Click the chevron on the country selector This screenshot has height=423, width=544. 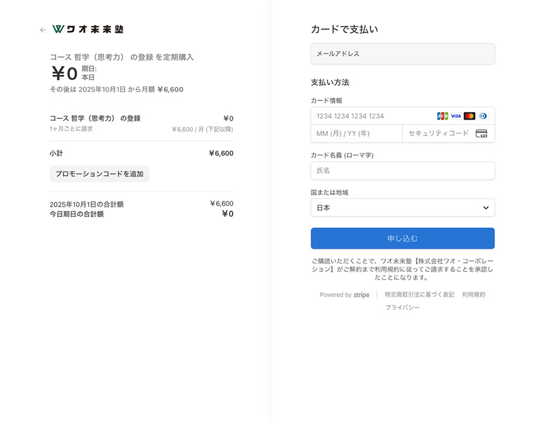click(x=485, y=207)
